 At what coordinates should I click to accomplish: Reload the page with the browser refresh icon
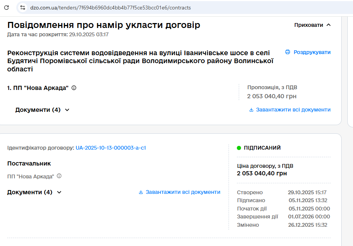pos(6,8)
